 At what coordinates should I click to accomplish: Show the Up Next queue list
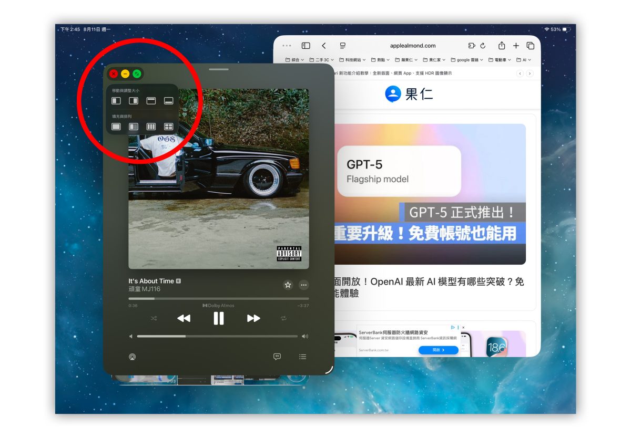coord(302,357)
